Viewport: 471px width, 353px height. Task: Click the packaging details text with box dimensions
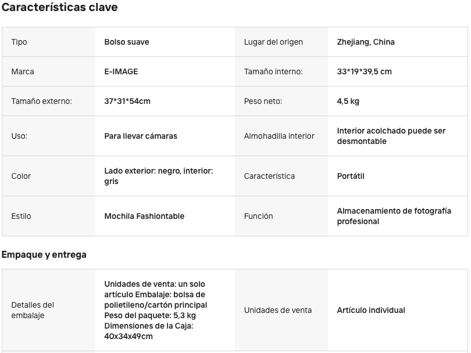tap(155, 310)
